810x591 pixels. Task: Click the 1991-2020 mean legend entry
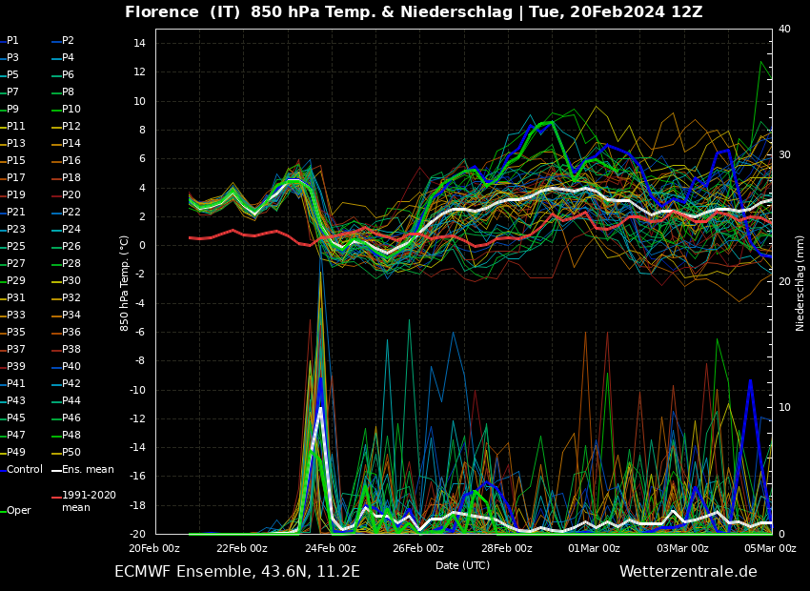84,501
